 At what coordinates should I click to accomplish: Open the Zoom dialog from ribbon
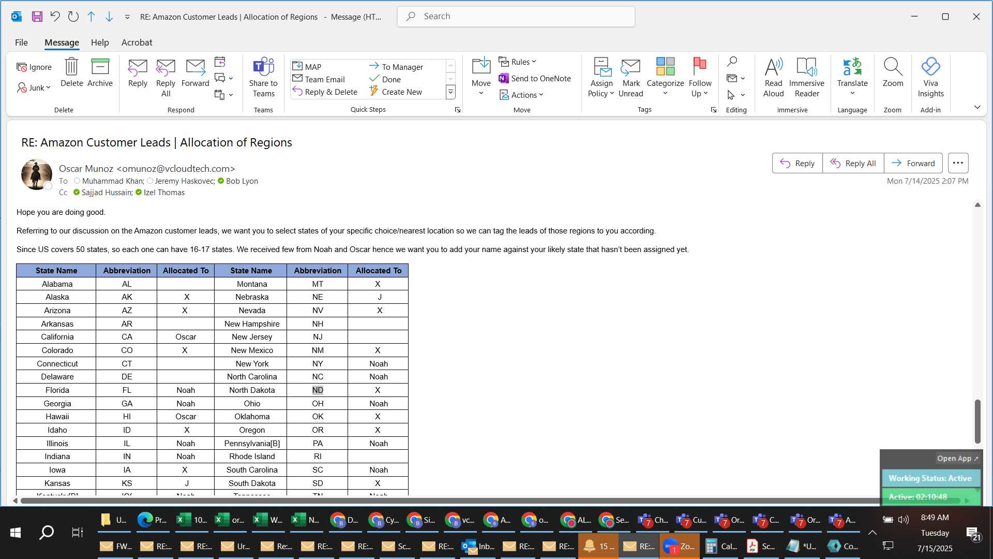893,72
